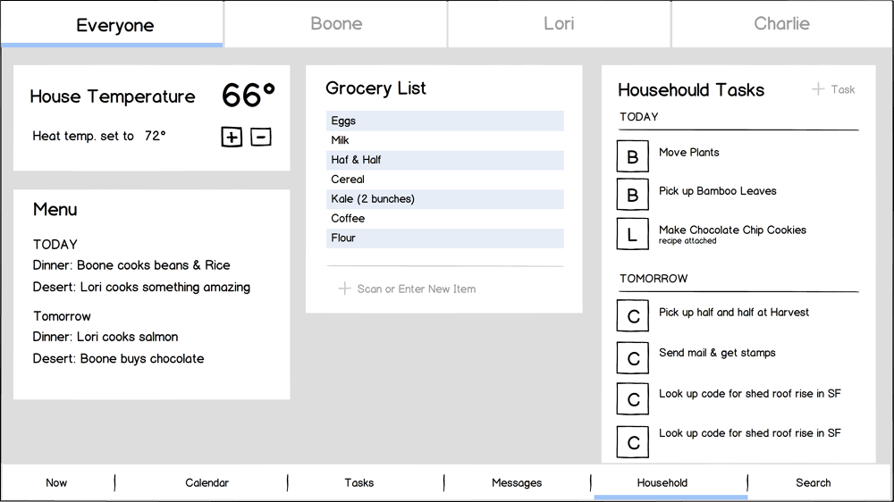Toggle Pick up half and half checkbox

coord(633,316)
